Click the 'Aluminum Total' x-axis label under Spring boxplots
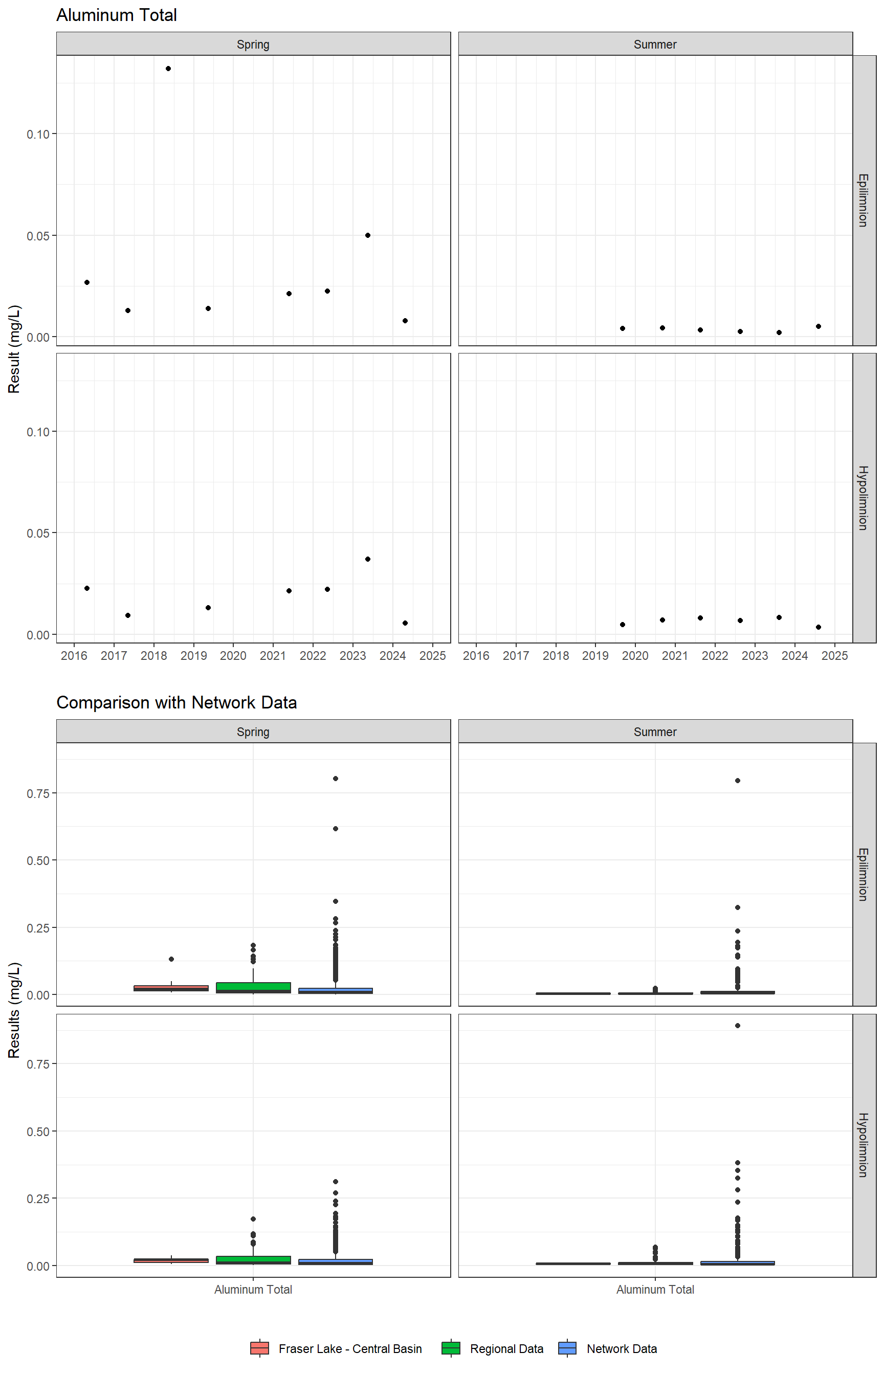Image resolution: width=884 pixels, height=1375 pixels. [x=253, y=1290]
